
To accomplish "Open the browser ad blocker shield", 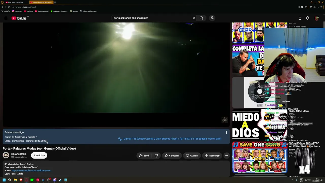I will click(302, 7).
